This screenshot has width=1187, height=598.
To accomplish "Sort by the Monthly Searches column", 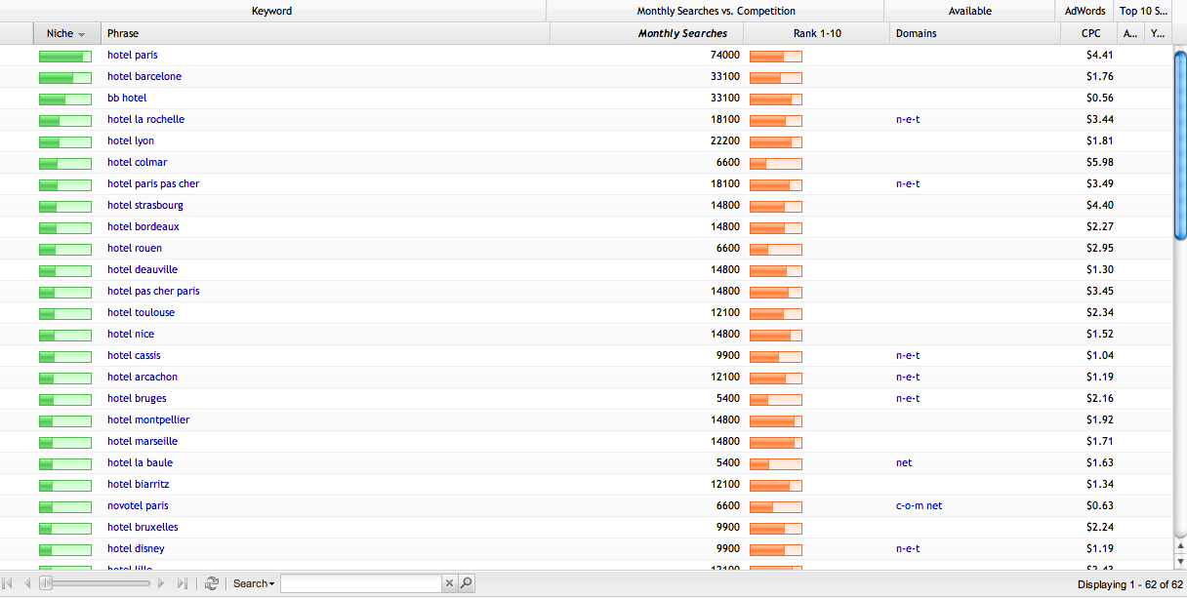I will pyautogui.click(x=682, y=33).
